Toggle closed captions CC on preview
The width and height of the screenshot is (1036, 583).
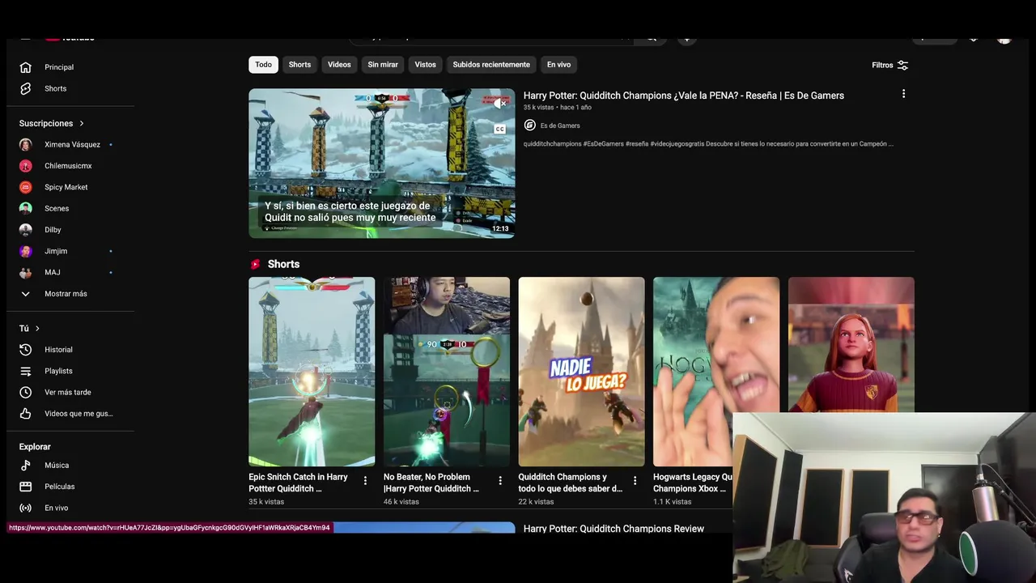click(x=500, y=129)
